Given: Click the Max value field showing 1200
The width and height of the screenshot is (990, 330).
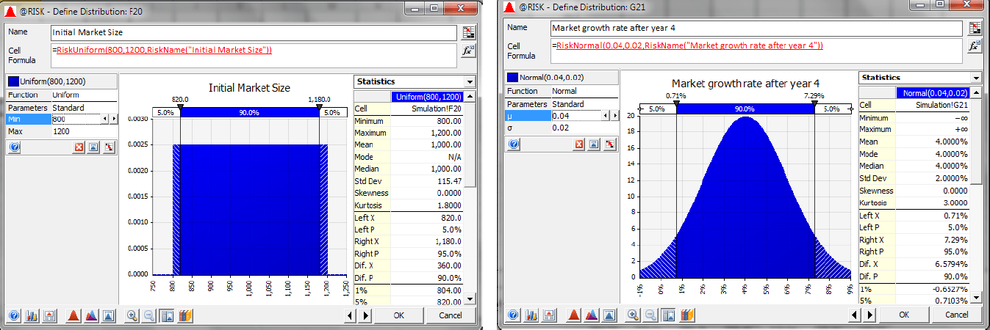Looking at the screenshot, I should (x=82, y=131).
